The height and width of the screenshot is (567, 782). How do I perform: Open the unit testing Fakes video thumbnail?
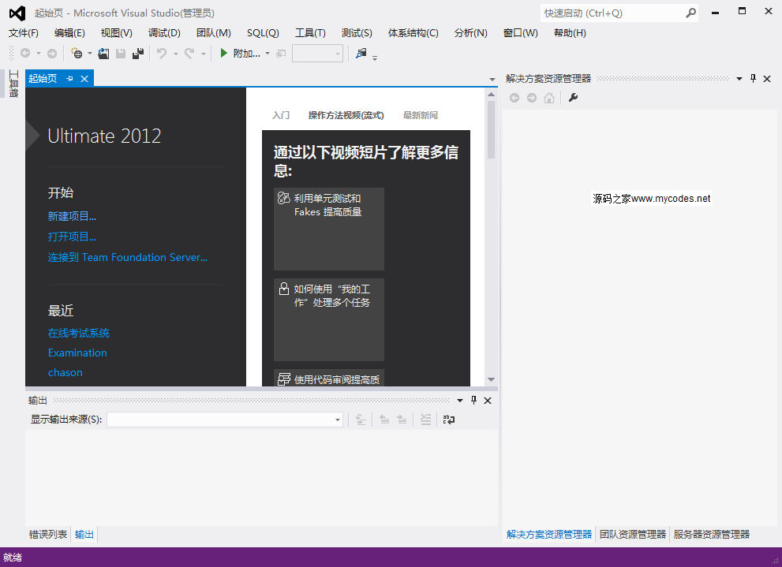point(329,229)
